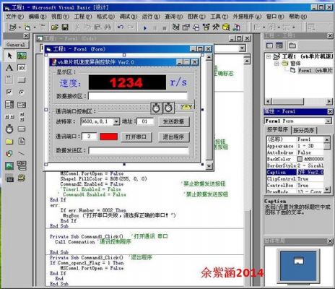335x289 pixels.
Task: Click the 发送数据 button on the form
Action: pos(174,122)
